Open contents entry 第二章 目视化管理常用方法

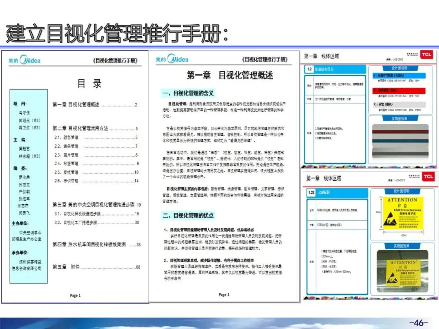point(95,128)
